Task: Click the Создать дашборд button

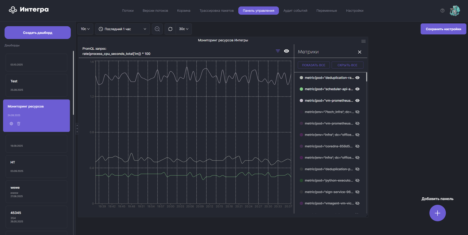Action: coord(38,33)
